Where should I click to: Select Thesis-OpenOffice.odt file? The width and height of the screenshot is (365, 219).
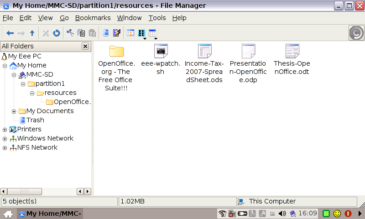(x=292, y=51)
